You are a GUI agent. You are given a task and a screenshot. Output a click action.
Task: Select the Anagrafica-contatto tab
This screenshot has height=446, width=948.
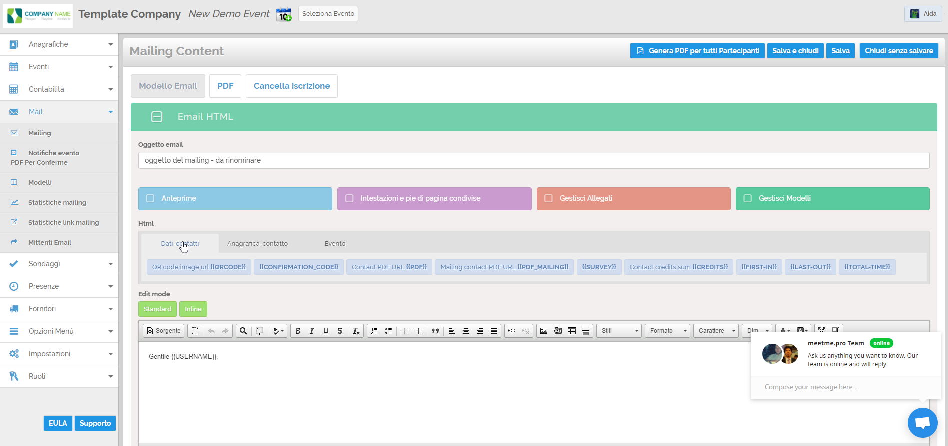coord(257,244)
